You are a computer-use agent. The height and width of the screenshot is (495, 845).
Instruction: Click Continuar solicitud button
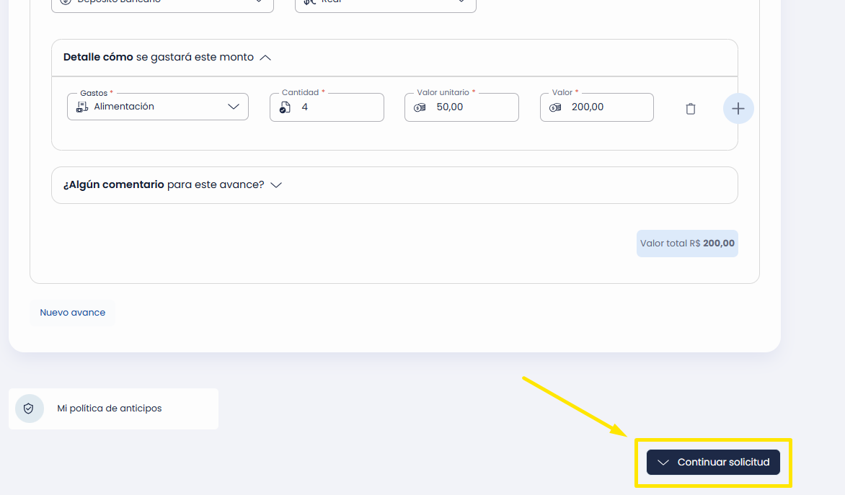pos(713,462)
